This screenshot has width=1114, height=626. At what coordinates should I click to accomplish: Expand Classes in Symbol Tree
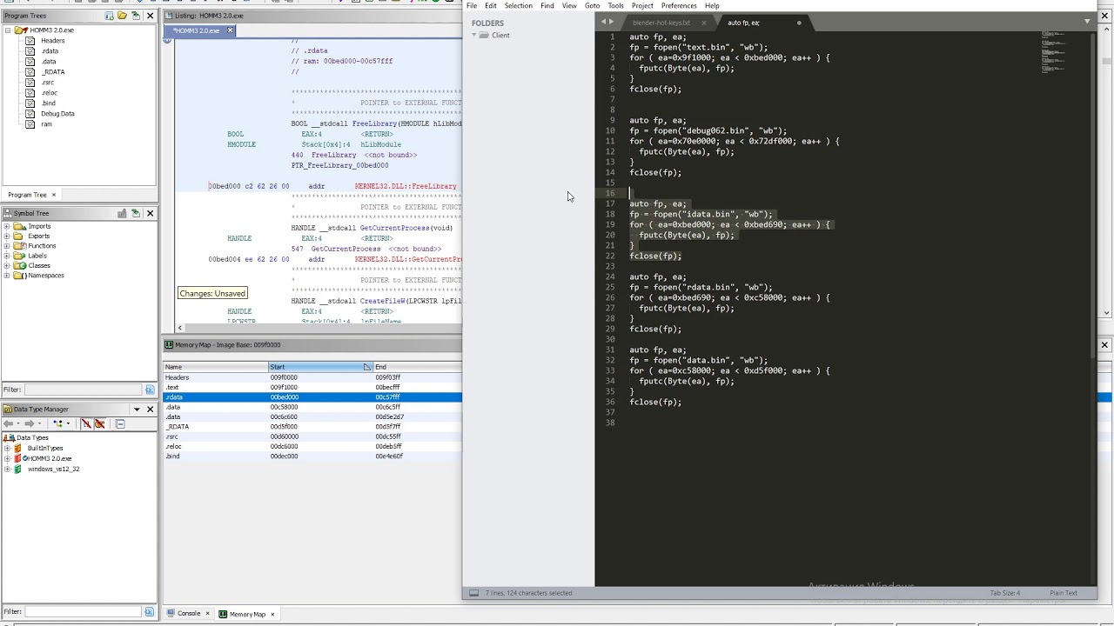click(x=7, y=265)
